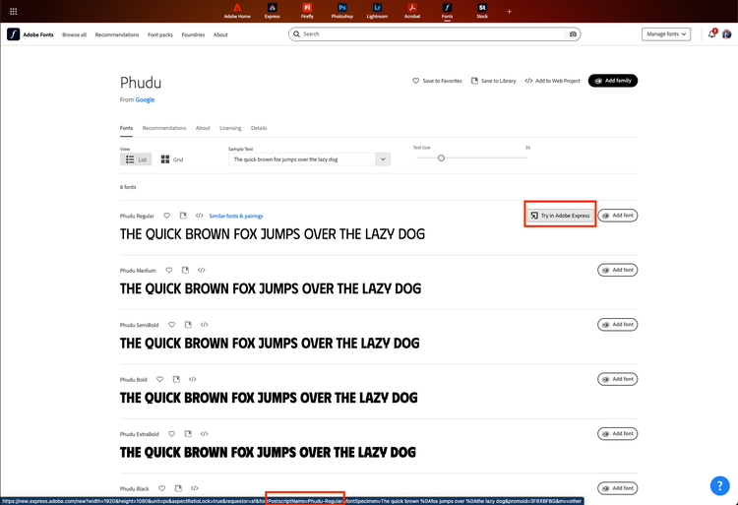Open Manage fonts dropdown
The width and height of the screenshot is (738, 505).
[x=666, y=33]
